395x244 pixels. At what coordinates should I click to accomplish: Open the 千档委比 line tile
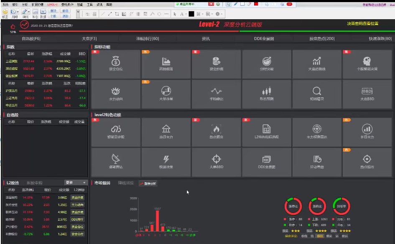tap(216, 94)
